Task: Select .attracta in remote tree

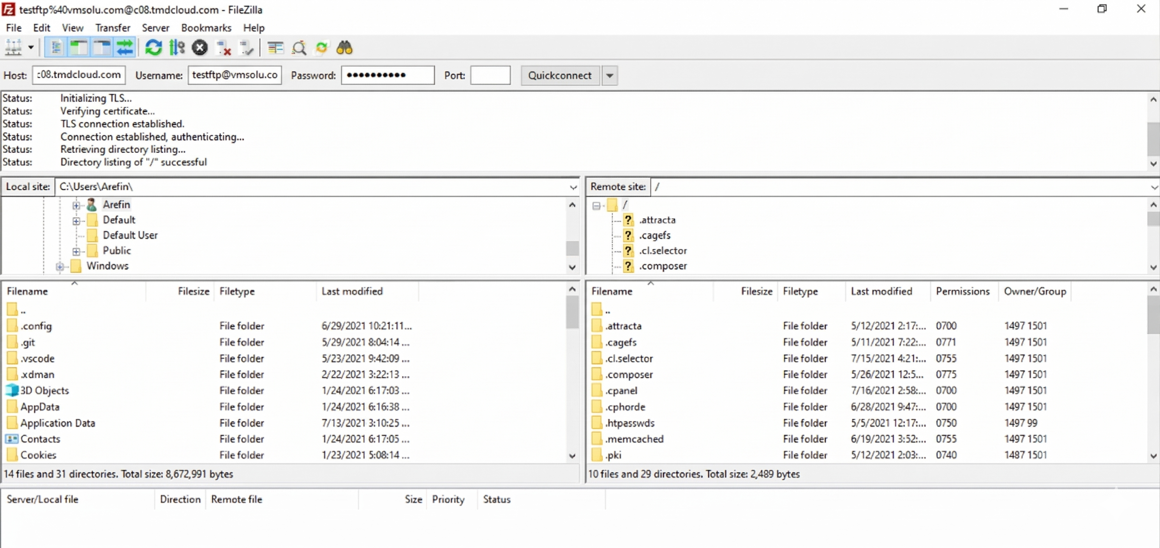Action: coord(657,220)
